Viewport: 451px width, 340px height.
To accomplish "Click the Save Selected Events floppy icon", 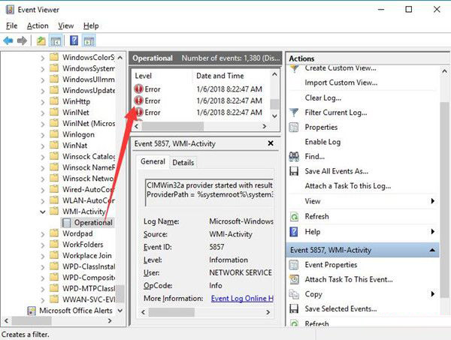I will (294, 308).
